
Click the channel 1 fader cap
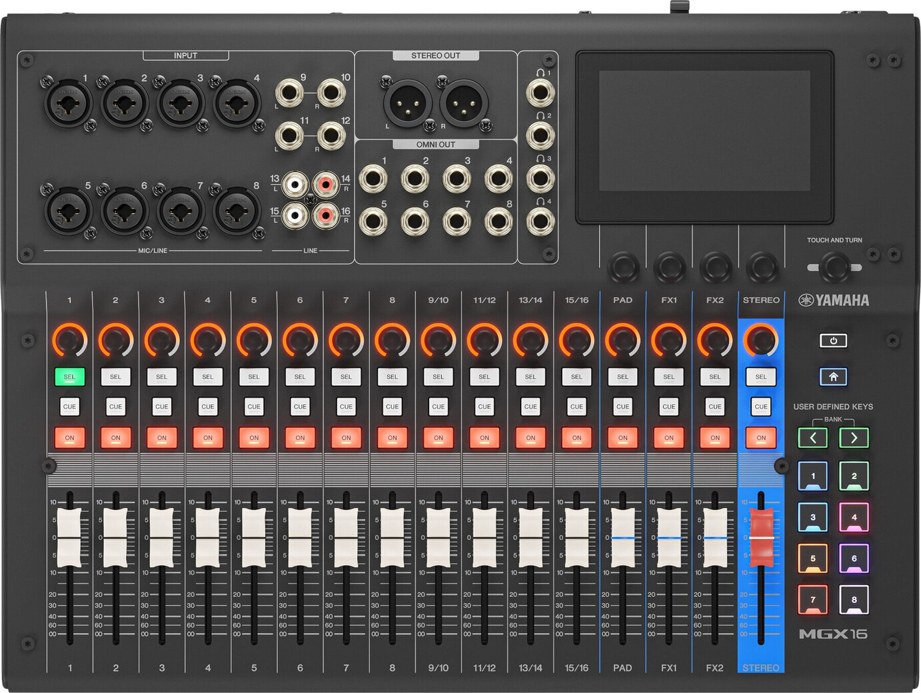tap(69, 537)
